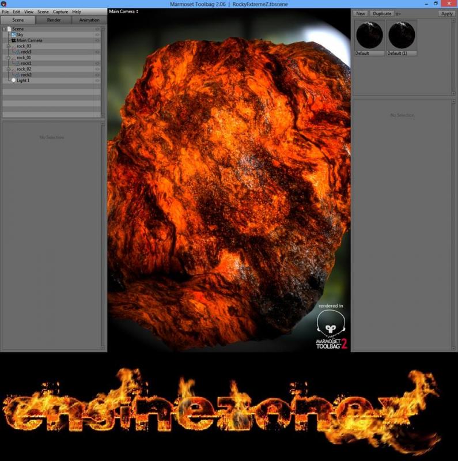
Task: Click the rock_01 transform icon
Action: (13, 58)
